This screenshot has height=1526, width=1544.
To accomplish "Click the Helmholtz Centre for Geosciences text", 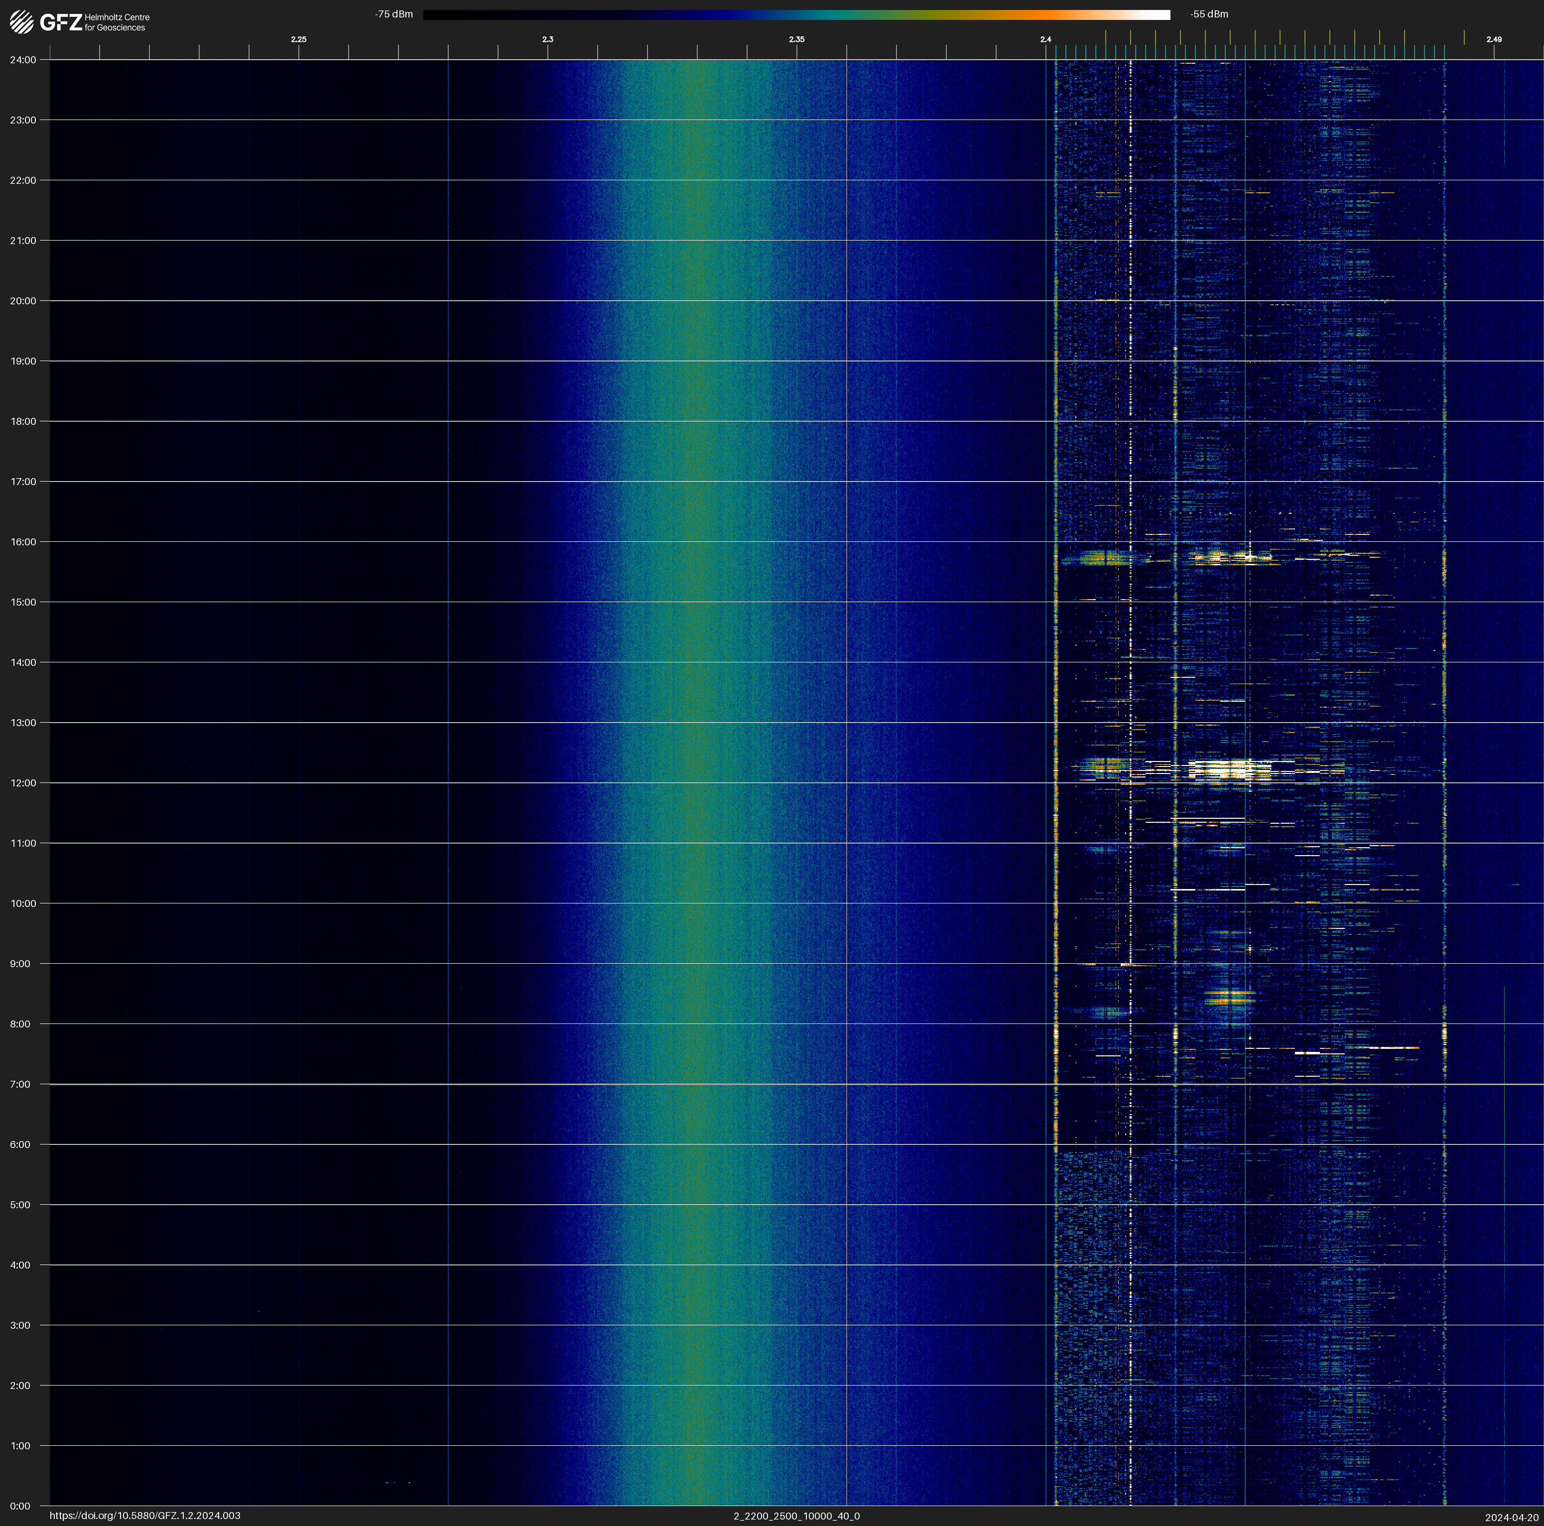I will pyautogui.click(x=117, y=22).
